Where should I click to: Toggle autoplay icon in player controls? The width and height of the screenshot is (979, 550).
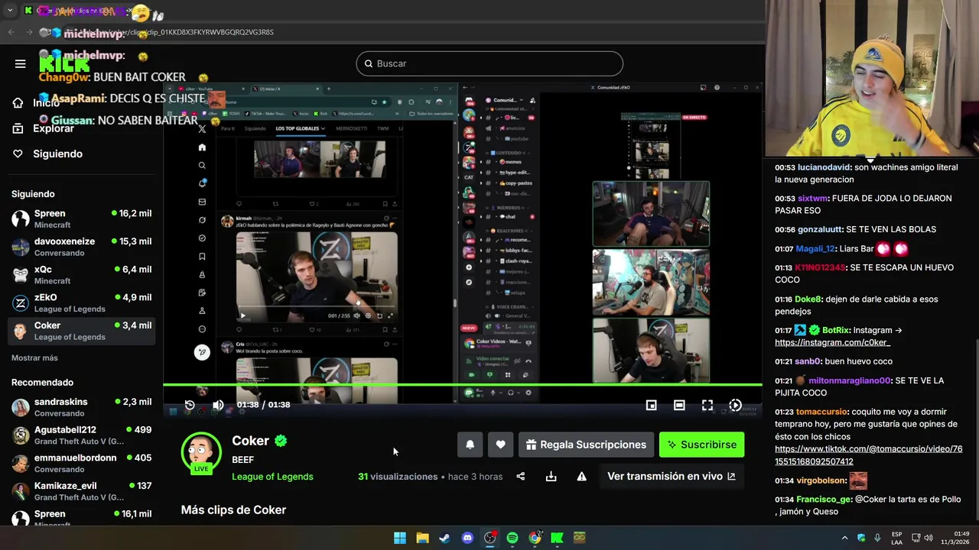735,405
